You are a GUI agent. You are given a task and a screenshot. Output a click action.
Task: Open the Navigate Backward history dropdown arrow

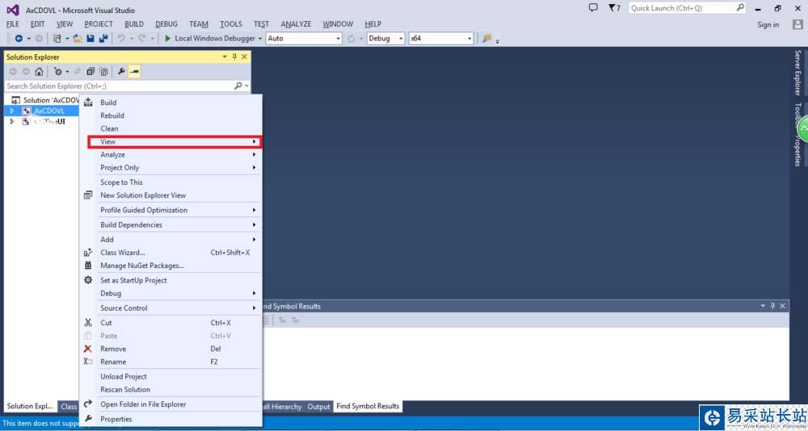(x=29, y=39)
